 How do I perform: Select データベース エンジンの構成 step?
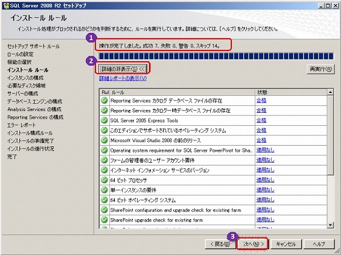[x=35, y=101]
